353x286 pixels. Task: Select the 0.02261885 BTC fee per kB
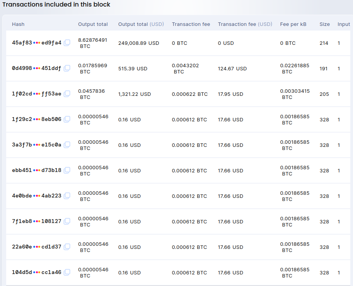(295, 68)
